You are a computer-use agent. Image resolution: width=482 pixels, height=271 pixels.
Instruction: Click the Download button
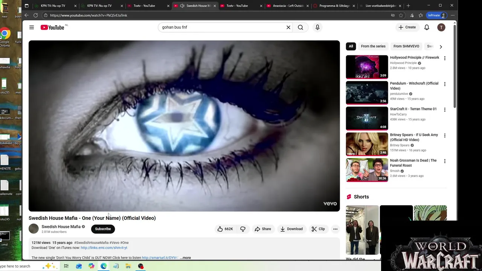pyautogui.click(x=291, y=229)
